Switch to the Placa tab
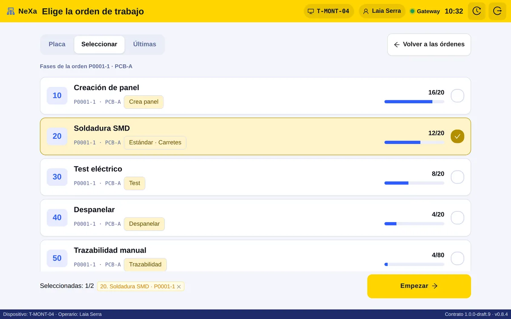This screenshot has height=319, width=511. point(57,44)
